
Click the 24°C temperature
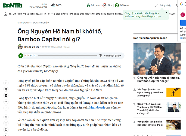pyautogui.click(x=59, y=5)
